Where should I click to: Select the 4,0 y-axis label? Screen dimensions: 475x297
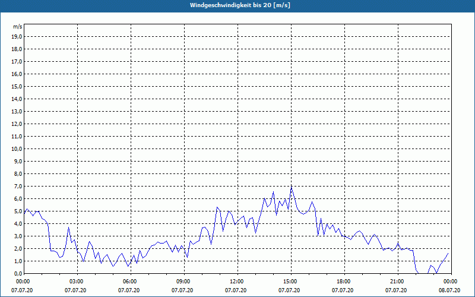tap(18, 224)
